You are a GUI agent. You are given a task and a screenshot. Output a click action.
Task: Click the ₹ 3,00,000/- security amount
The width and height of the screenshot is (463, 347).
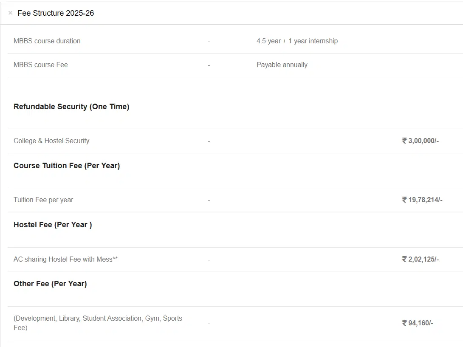pyautogui.click(x=420, y=141)
